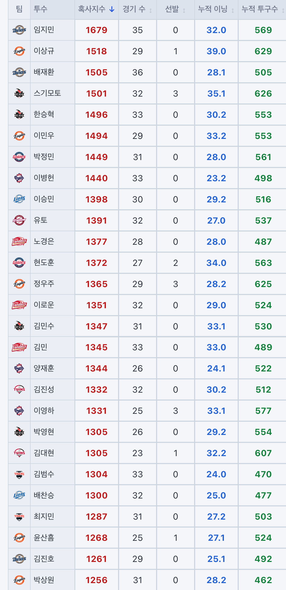Click the Bears logo beside 이병헌
The width and height of the screenshot is (286, 590).
tap(19, 178)
